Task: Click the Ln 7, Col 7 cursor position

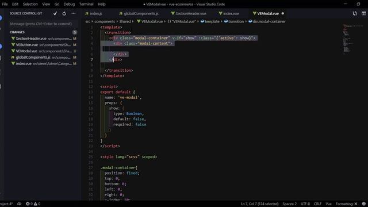Action: click(x=259, y=204)
